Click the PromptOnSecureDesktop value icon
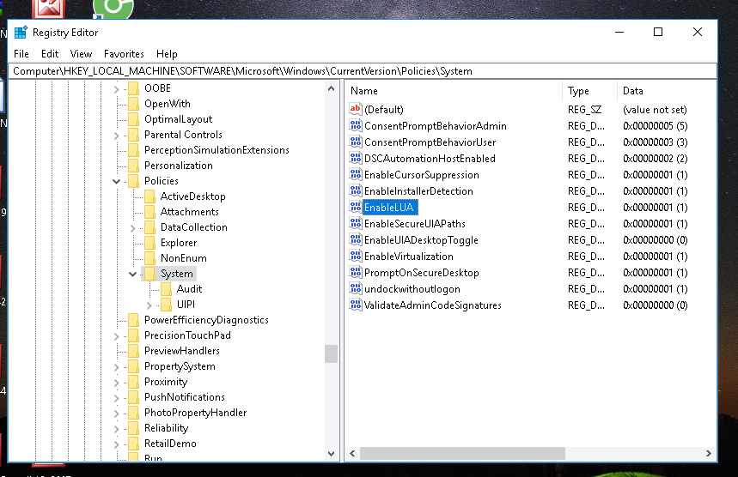 click(x=356, y=272)
